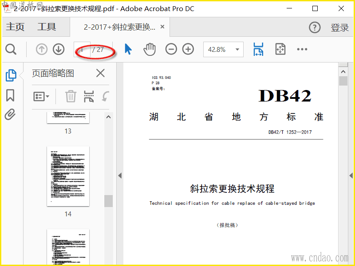The width and height of the screenshot is (355, 266).
Task: Click the current page number field
Action: pos(82,49)
